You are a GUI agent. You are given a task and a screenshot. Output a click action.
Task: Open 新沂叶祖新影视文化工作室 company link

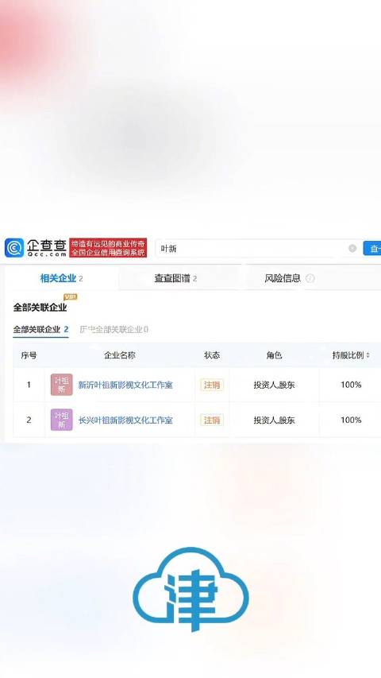point(125,385)
